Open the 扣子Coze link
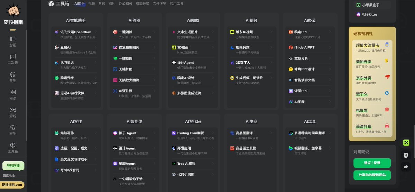415x192 pixels. tap(372, 14)
